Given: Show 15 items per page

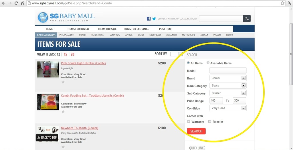Looking at the screenshot, I should pos(66,54).
